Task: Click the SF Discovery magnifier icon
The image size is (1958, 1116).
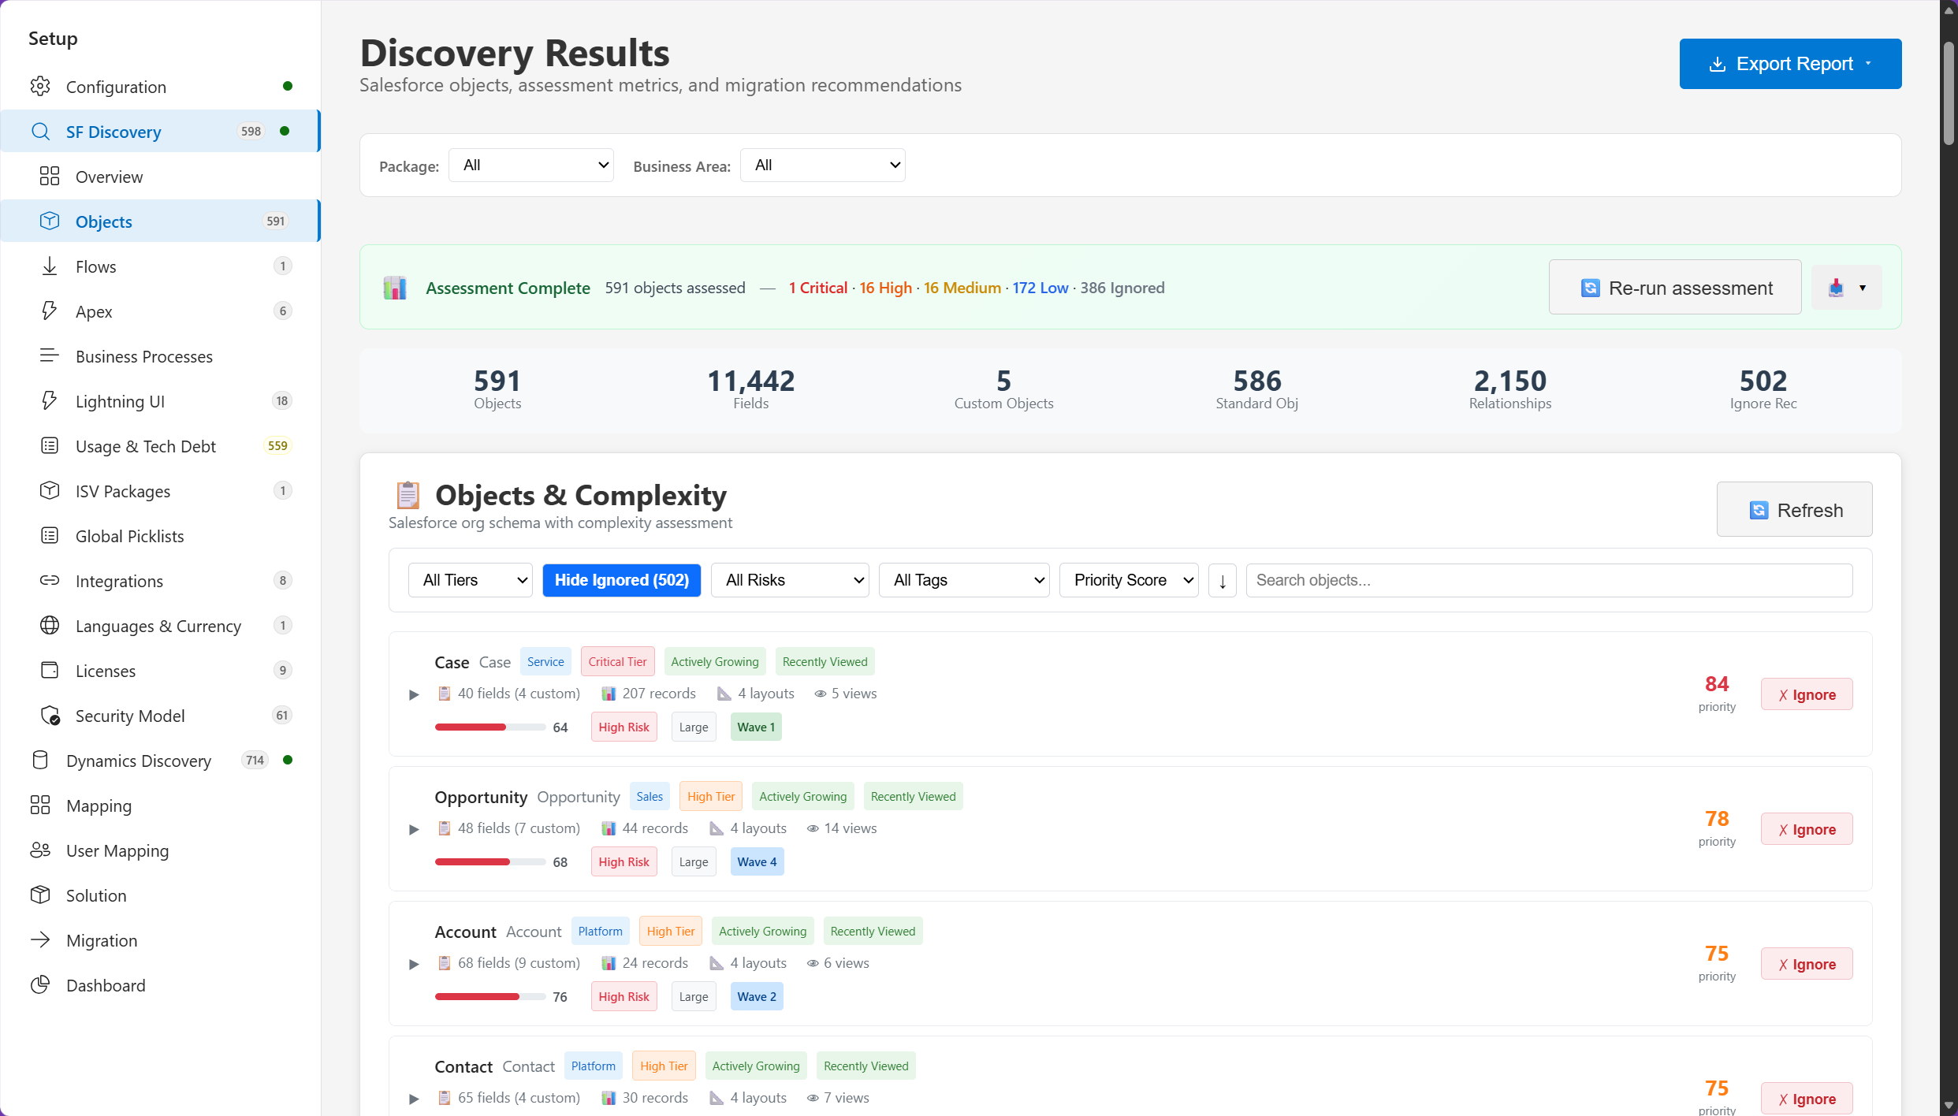Action: click(40, 132)
